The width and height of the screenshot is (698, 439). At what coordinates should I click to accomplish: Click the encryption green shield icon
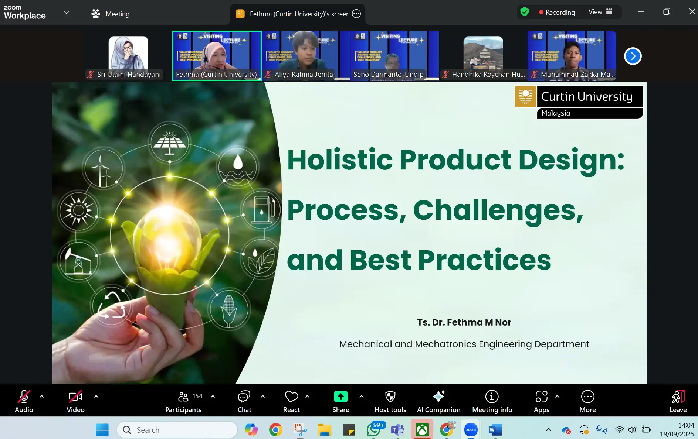(524, 12)
